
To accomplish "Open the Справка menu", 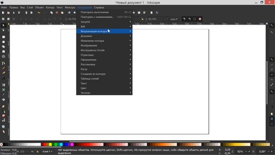I will tap(99, 8).
